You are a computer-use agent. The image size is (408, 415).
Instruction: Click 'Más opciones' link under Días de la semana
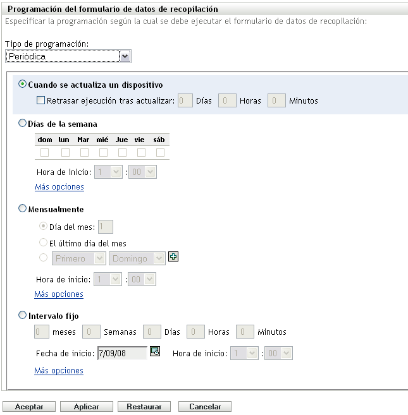[59, 187]
